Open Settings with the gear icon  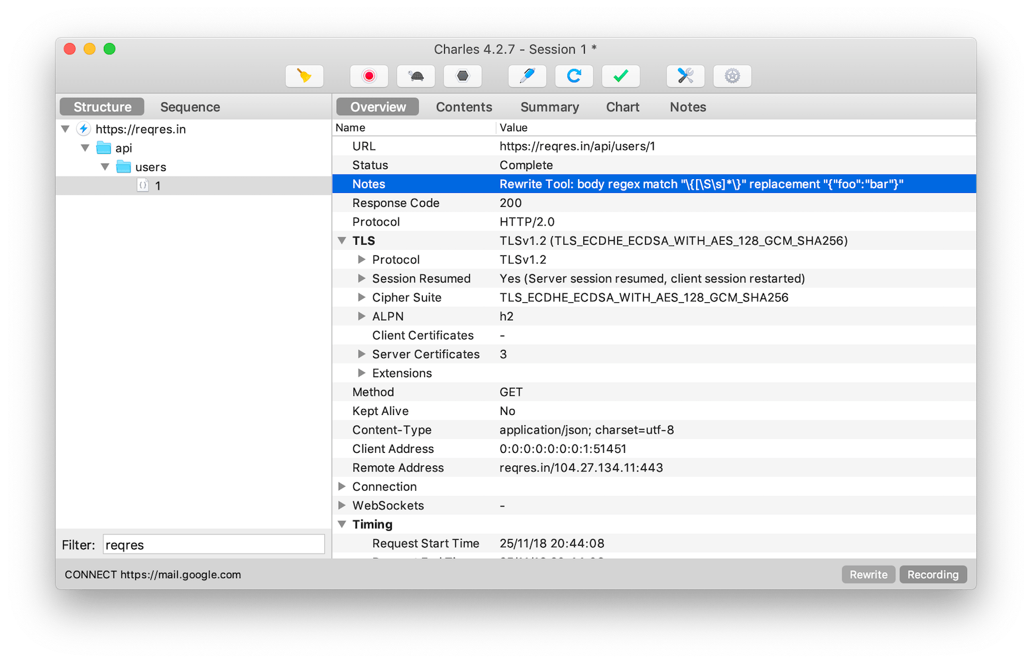732,76
